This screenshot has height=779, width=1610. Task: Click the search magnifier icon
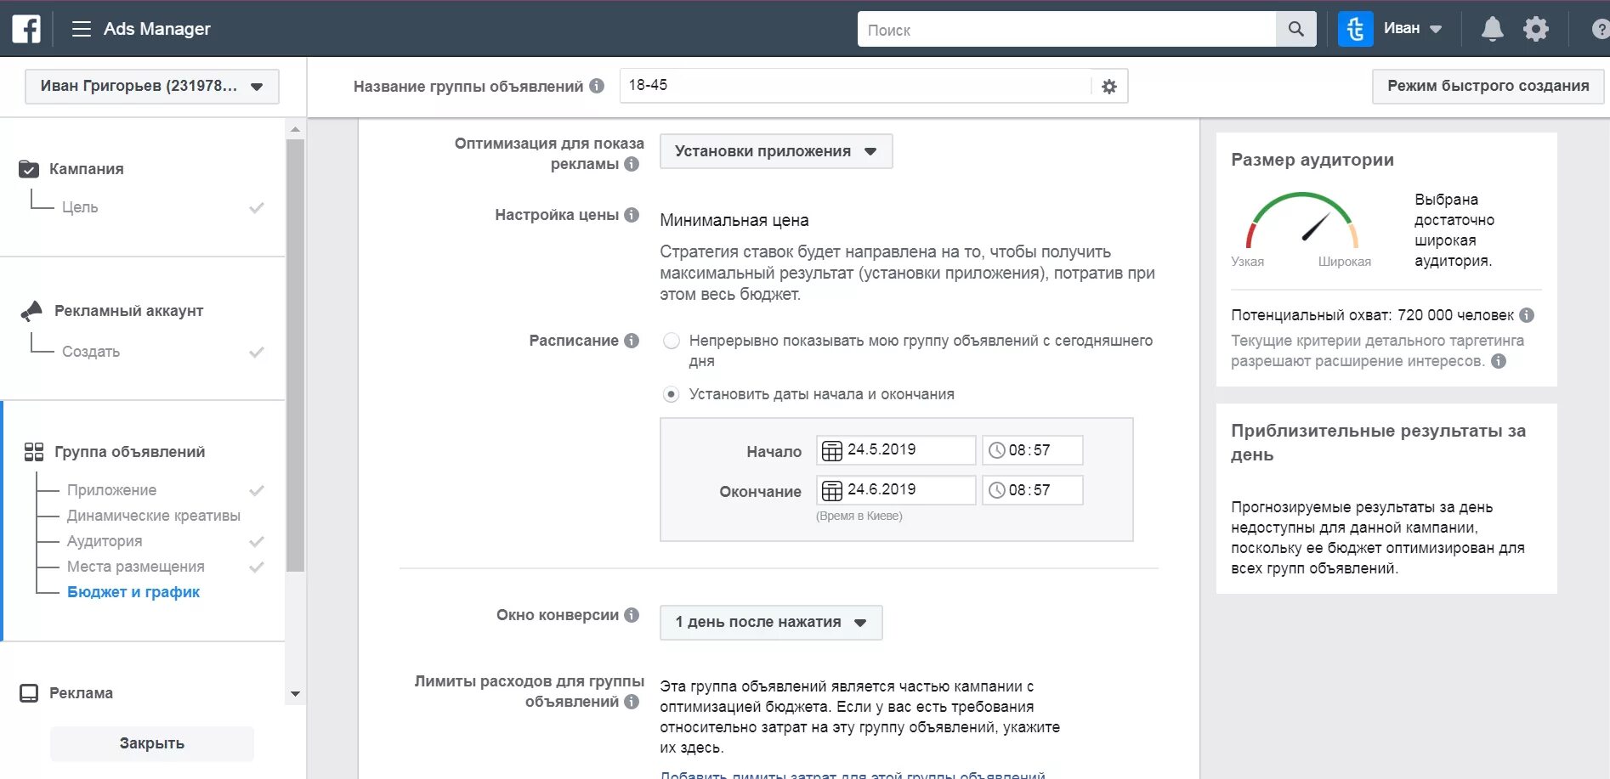1295,29
